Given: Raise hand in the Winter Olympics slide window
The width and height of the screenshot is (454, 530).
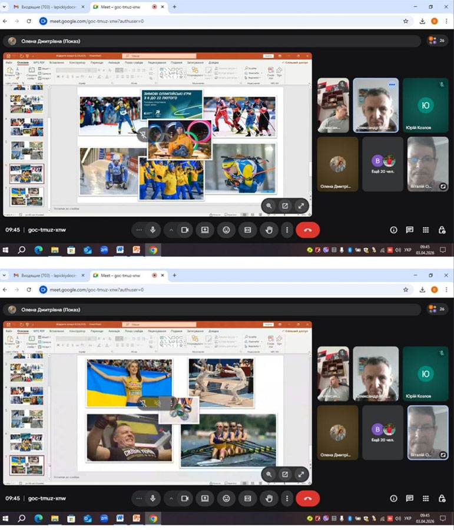Looking at the screenshot, I should click(269, 230).
